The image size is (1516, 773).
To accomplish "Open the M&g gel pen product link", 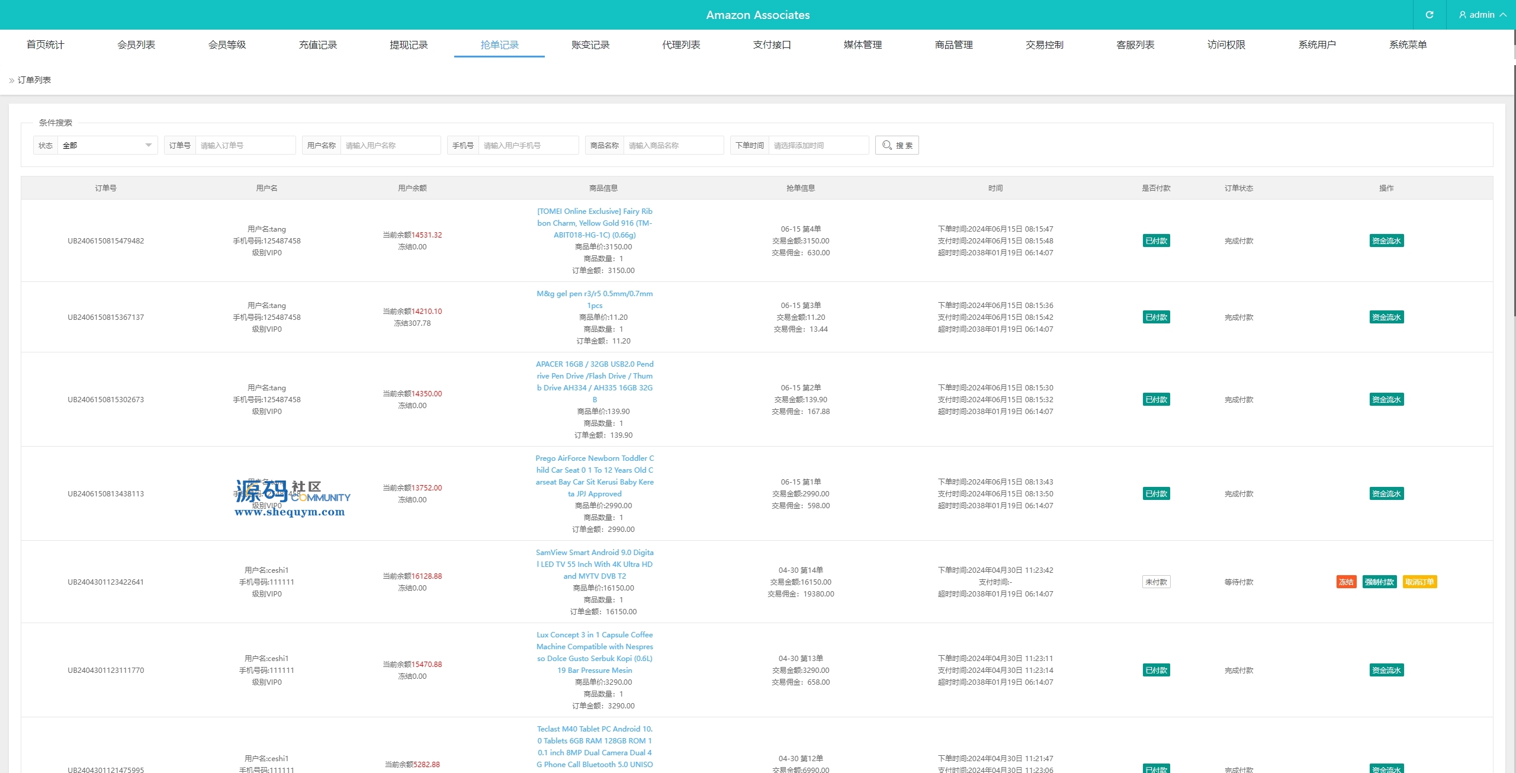I will tap(595, 299).
